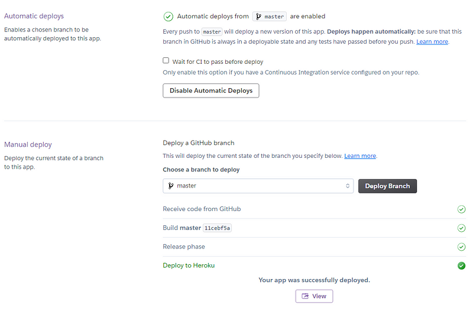The width and height of the screenshot is (473, 324).
Task: Click the Build master success checkmark icon
Action: click(x=461, y=228)
